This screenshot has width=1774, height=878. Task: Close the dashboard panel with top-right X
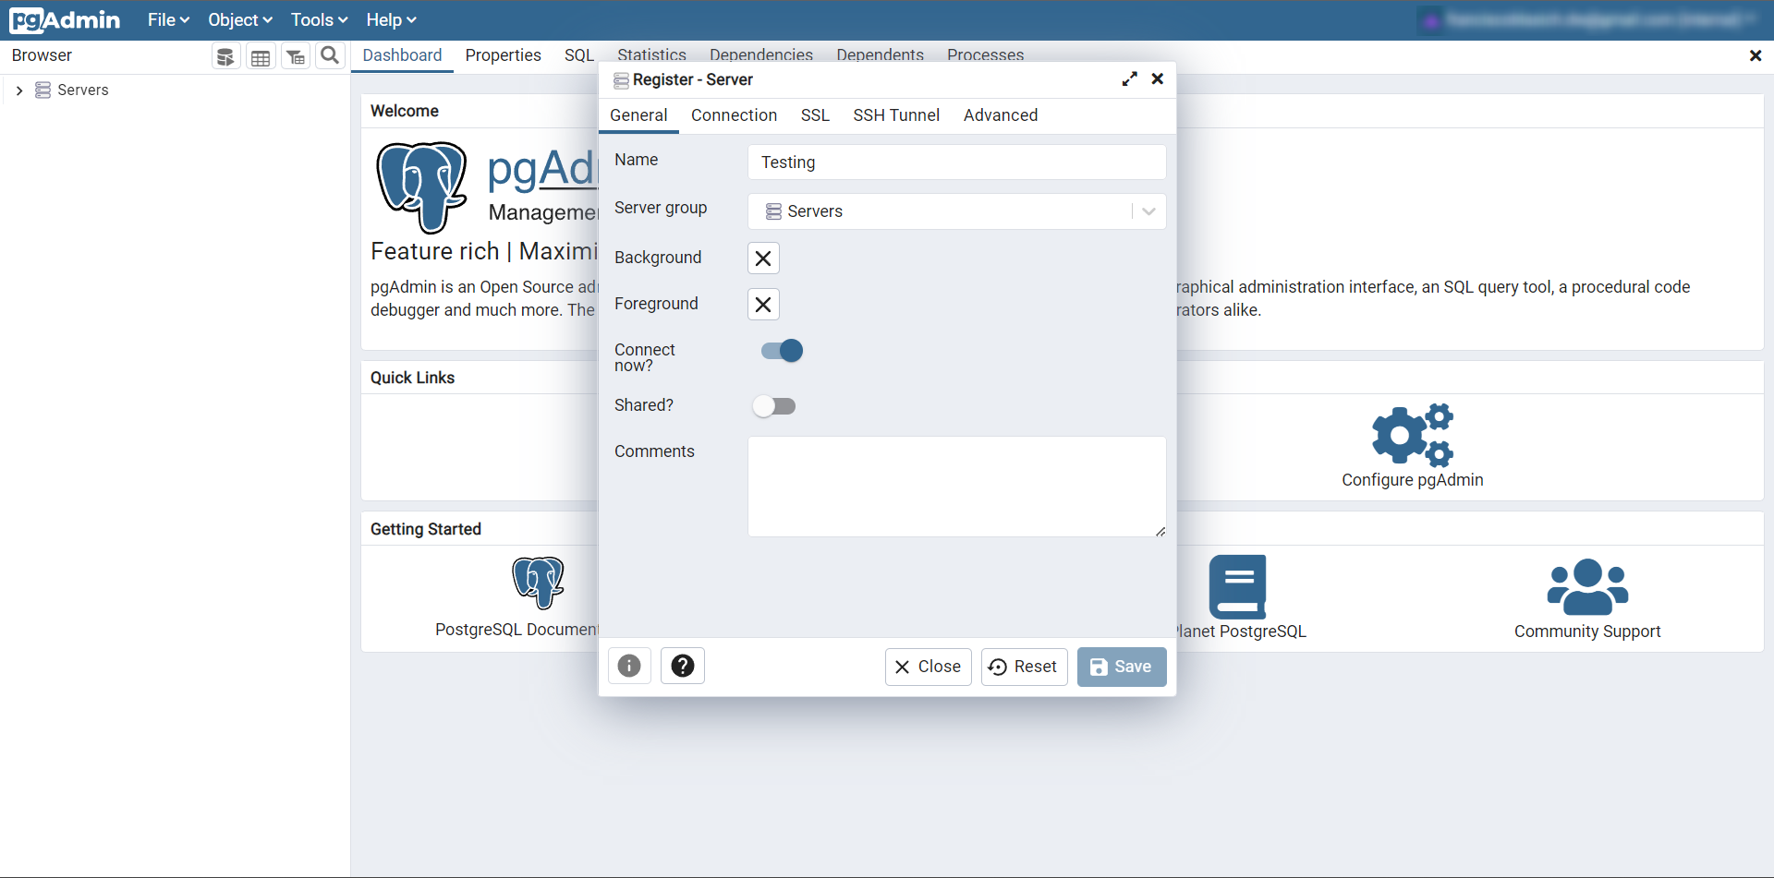pyautogui.click(x=1756, y=56)
